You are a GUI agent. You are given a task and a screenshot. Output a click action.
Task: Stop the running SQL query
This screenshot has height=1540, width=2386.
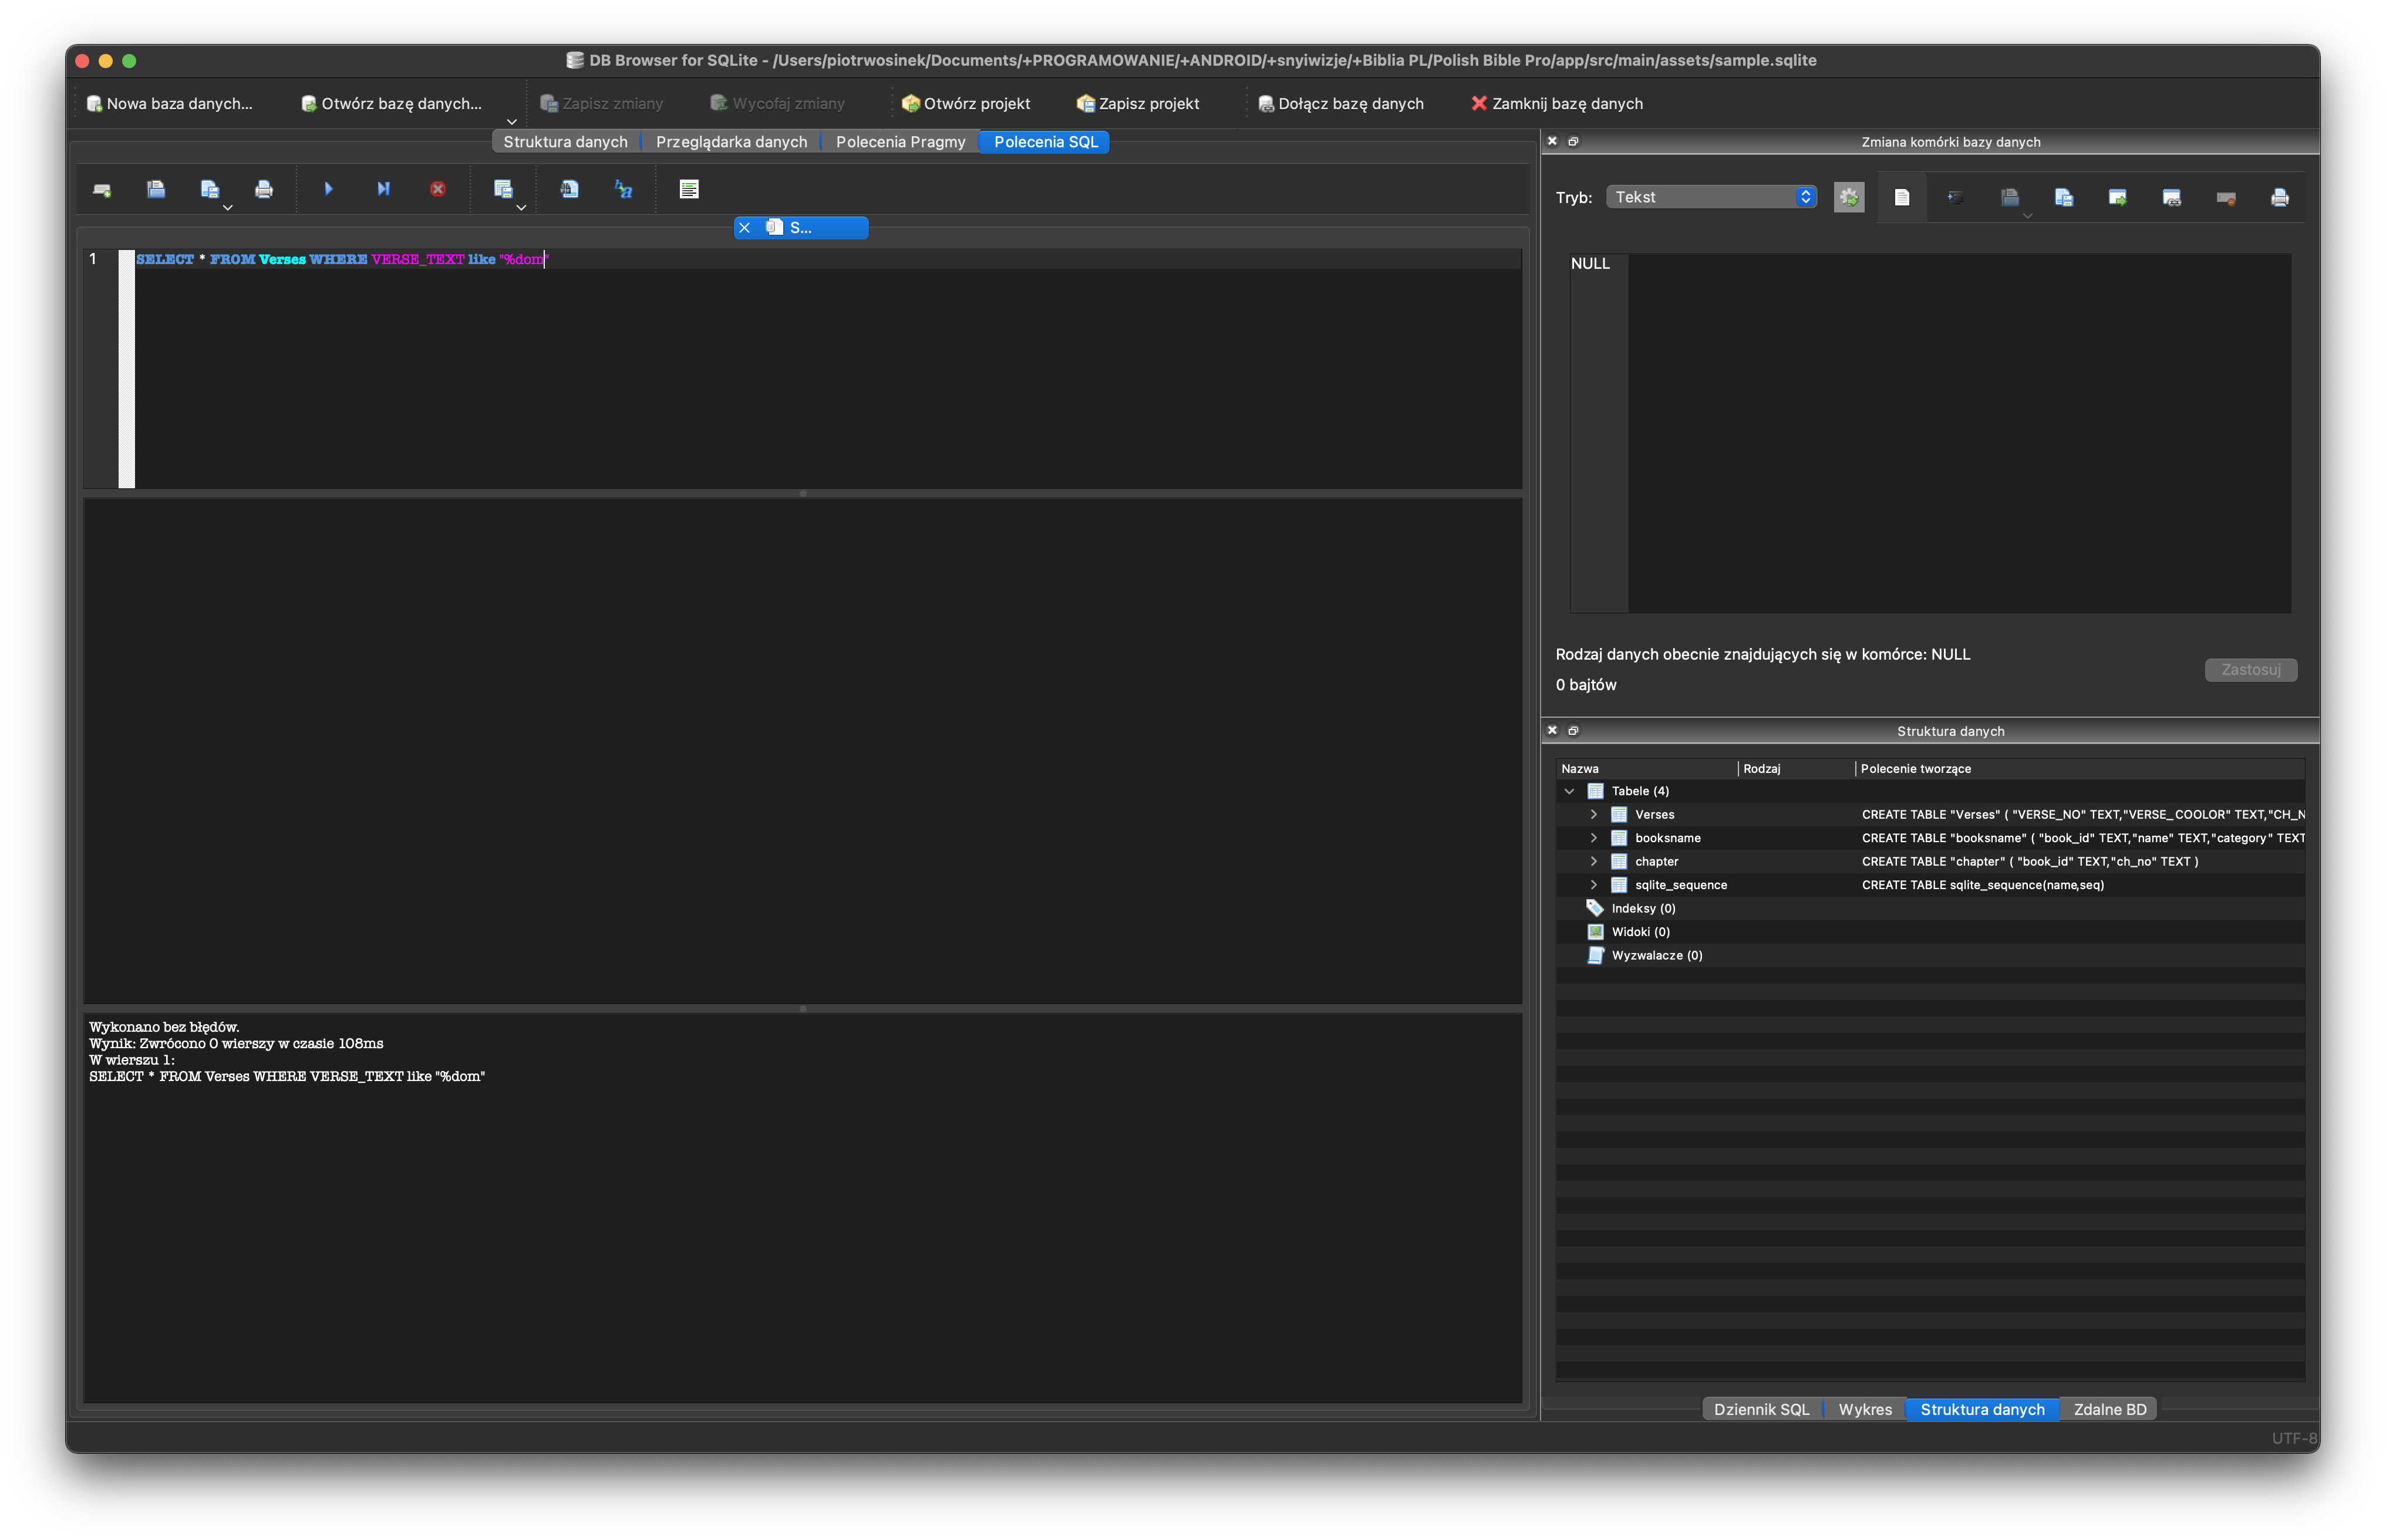[437, 189]
